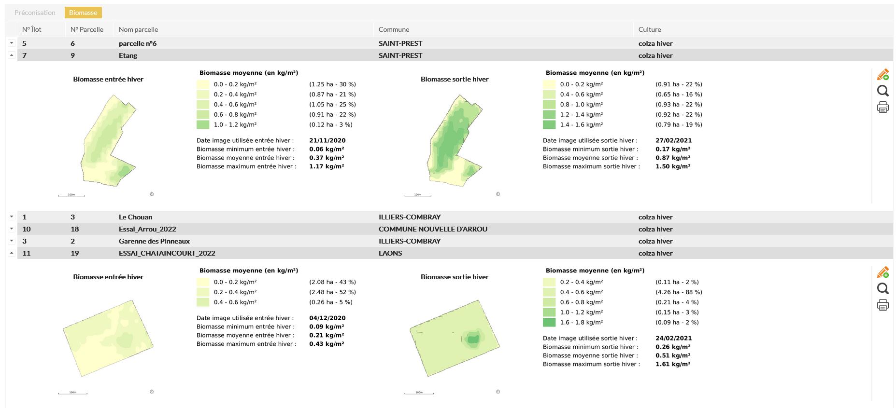
Task: Open Etang biomasse sortie hiver map
Action: (x=455, y=140)
